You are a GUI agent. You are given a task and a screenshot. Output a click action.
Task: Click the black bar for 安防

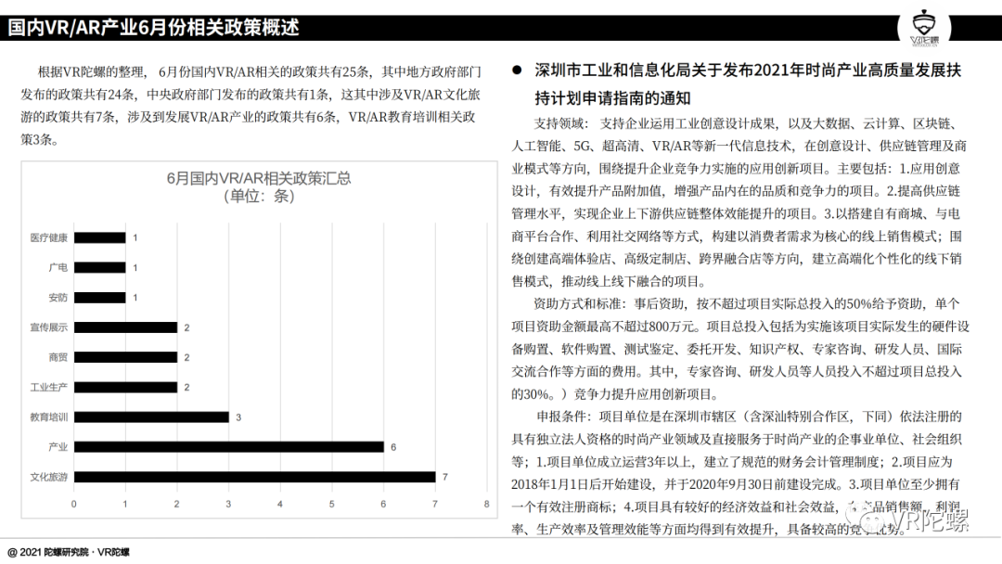99,298
